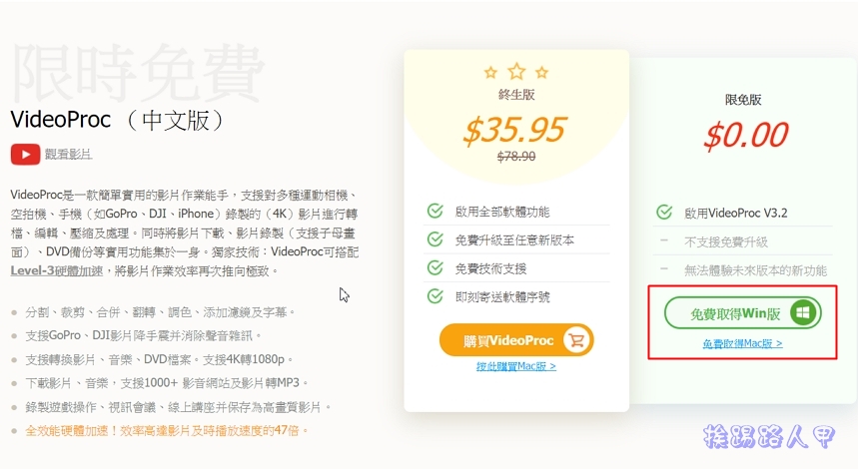Click the shopping cart icon on the orange button
This screenshot has height=469, width=858.
click(576, 340)
